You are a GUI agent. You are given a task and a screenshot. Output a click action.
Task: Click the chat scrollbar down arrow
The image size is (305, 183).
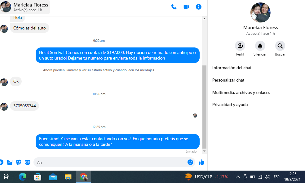pyautogui.click(x=204, y=151)
